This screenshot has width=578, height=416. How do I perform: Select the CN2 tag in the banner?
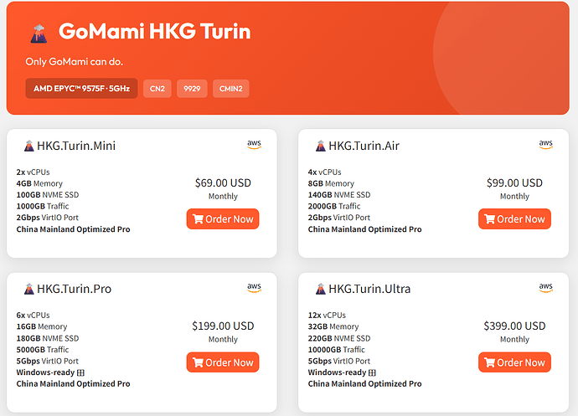[157, 89]
